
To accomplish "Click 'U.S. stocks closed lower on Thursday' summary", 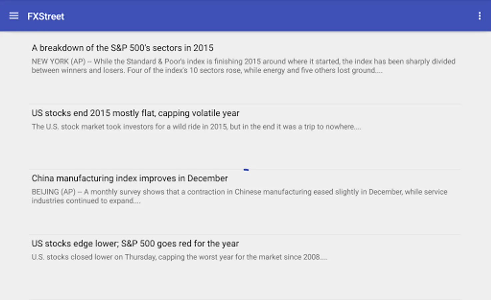I will tap(179, 257).
